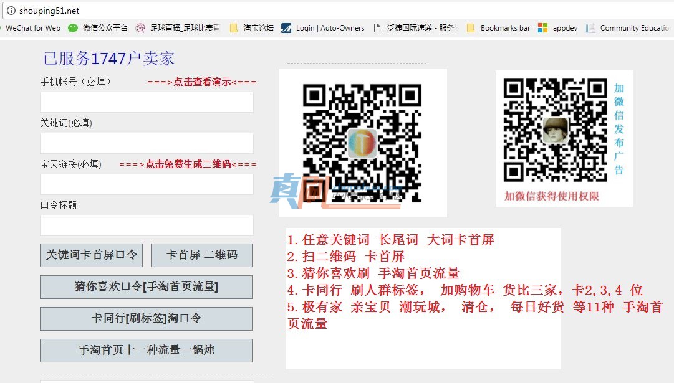The height and width of the screenshot is (383, 674).
Task: Click the 加微信发布广告 vertical text
Action: pyautogui.click(x=619, y=129)
